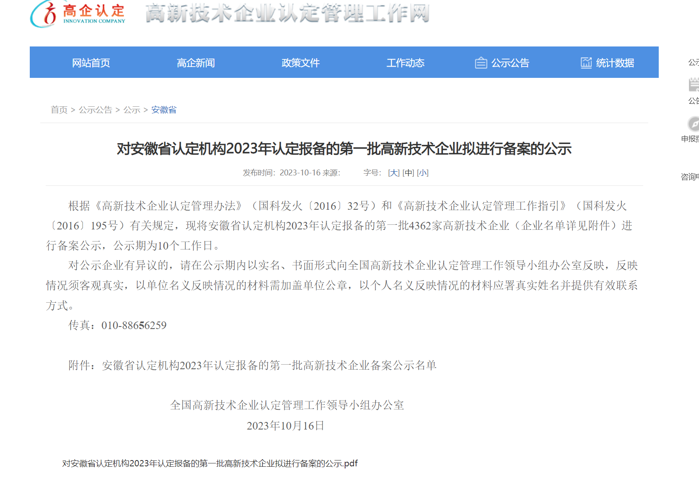This screenshot has height=481, width=699.
Task: Set font size to large [大]
Action: (x=393, y=173)
